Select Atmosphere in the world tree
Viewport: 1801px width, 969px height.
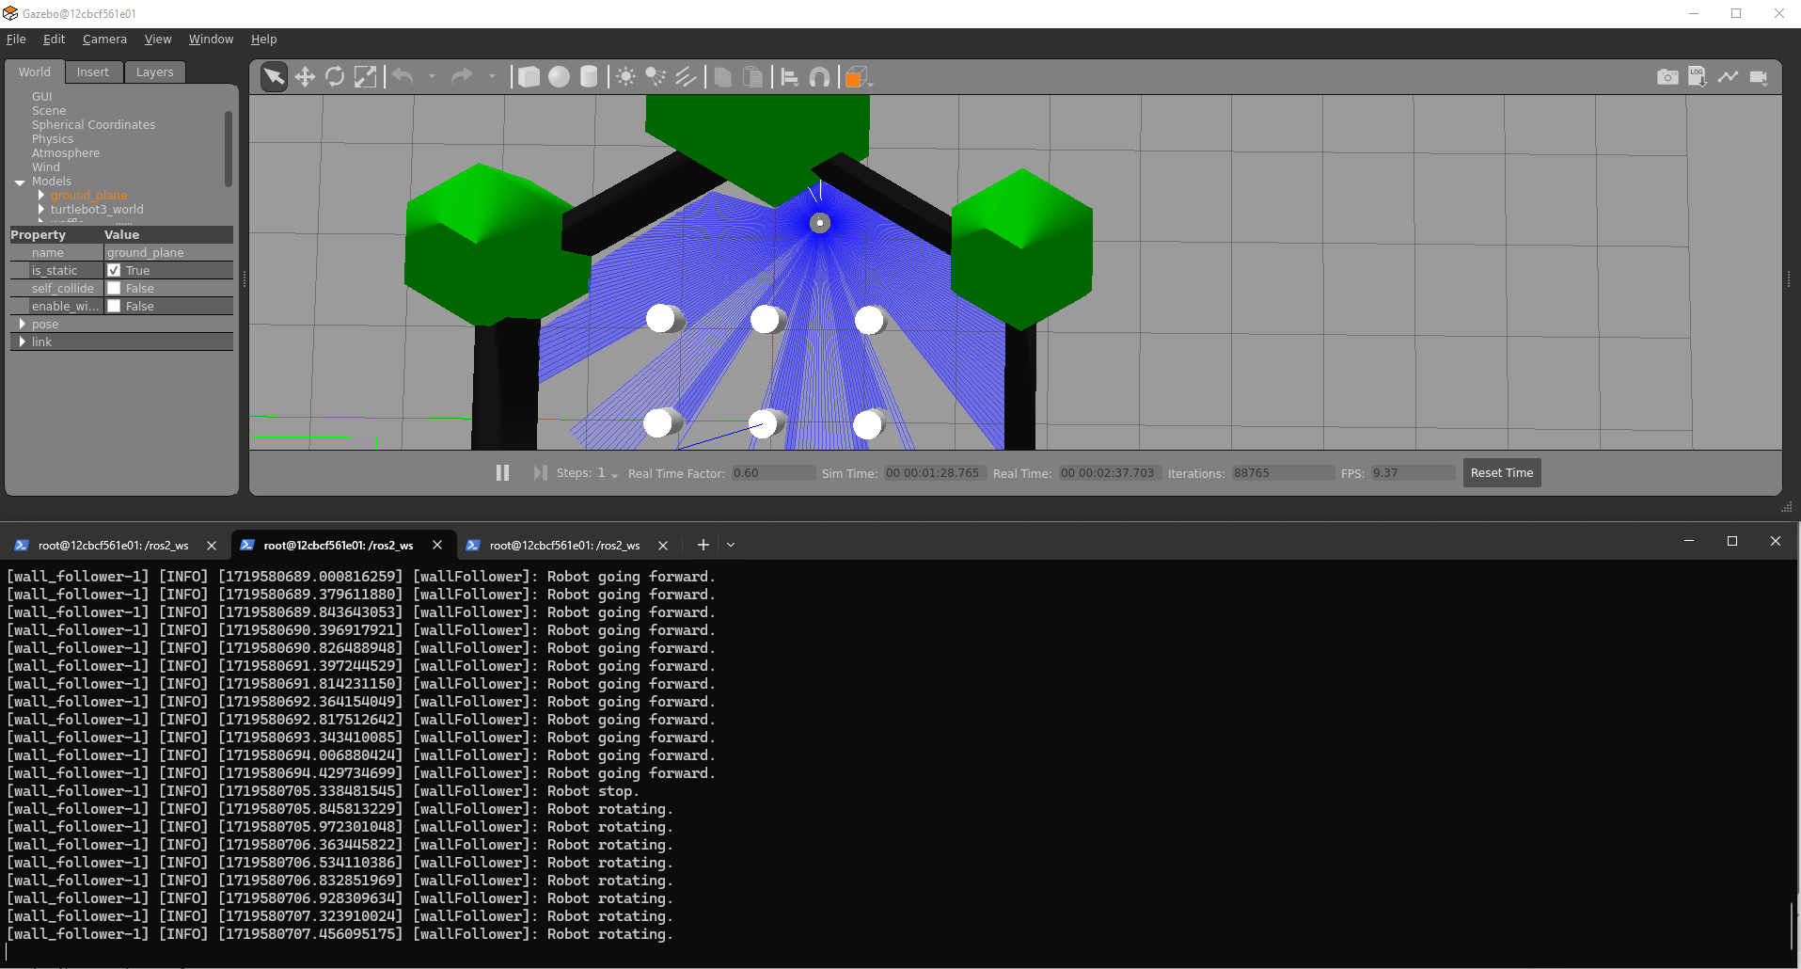click(66, 153)
